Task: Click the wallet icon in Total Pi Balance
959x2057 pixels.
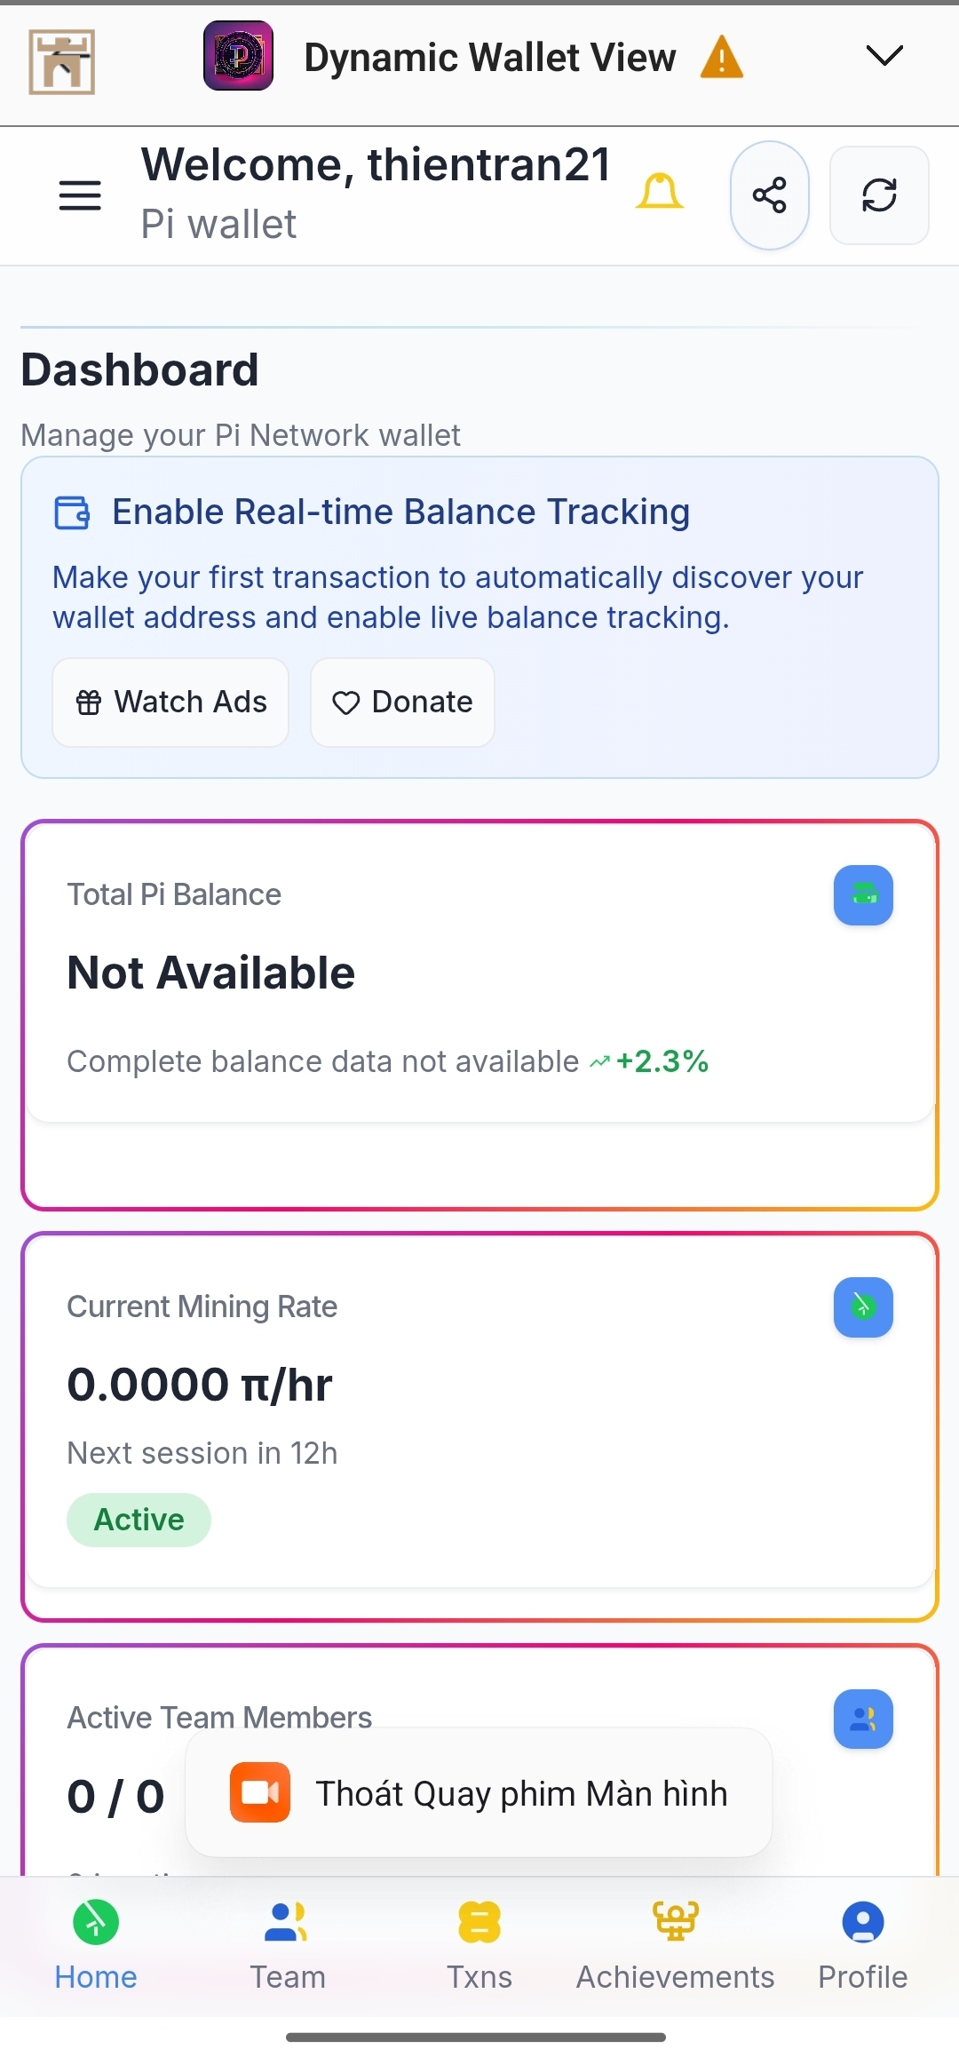Action: pyautogui.click(x=863, y=895)
